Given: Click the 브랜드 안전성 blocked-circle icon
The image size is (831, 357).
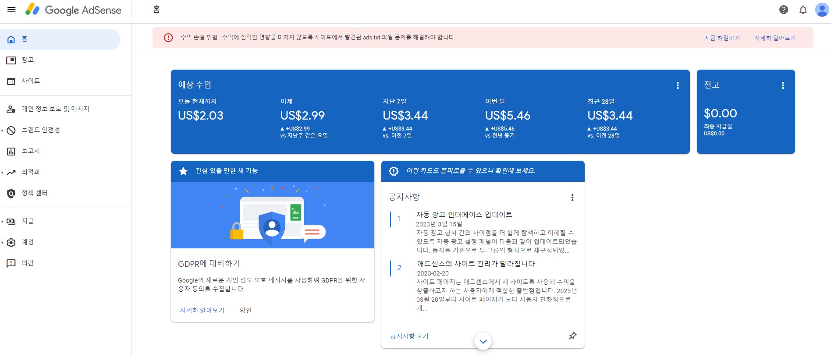Looking at the screenshot, I should [11, 130].
